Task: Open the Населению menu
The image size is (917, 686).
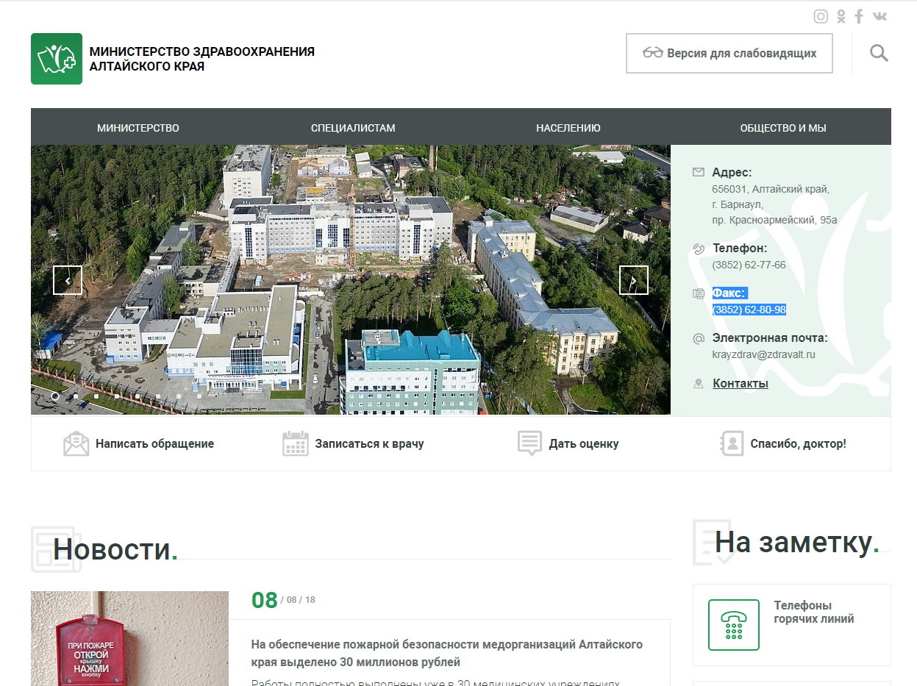Action: 568,128
